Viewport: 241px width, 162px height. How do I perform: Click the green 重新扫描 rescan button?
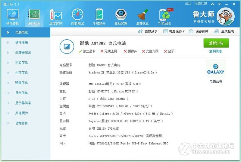click(216, 43)
